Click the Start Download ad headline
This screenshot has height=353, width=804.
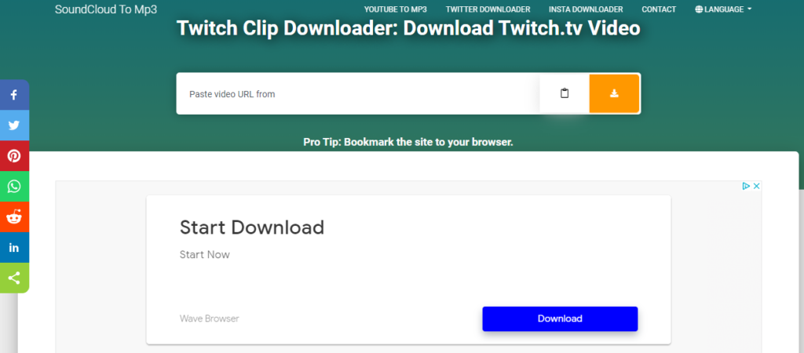(x=251, y=227)
